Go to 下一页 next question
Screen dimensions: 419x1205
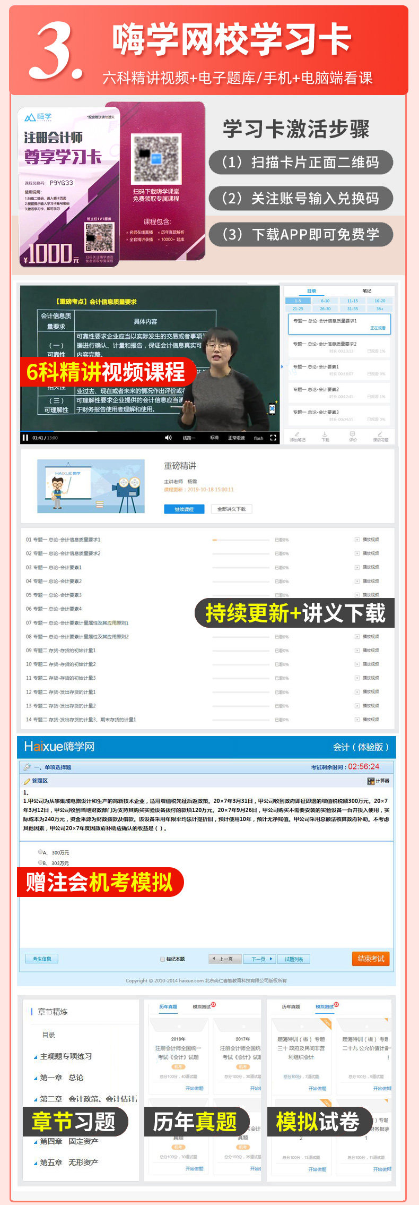260,959
